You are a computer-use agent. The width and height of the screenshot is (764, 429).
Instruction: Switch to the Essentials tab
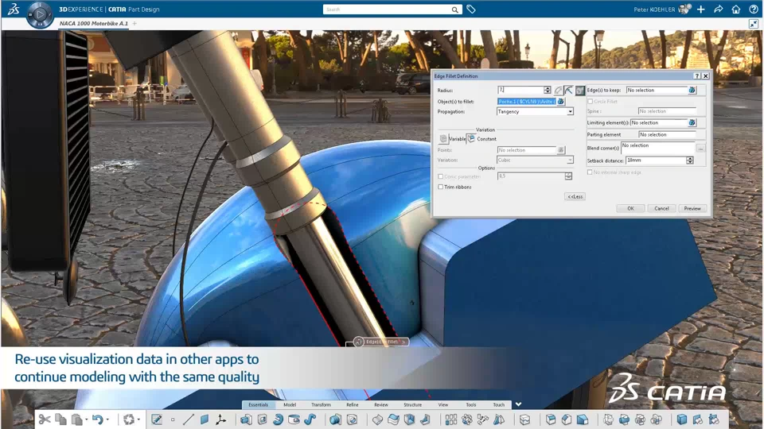click(x=258, y=404)
